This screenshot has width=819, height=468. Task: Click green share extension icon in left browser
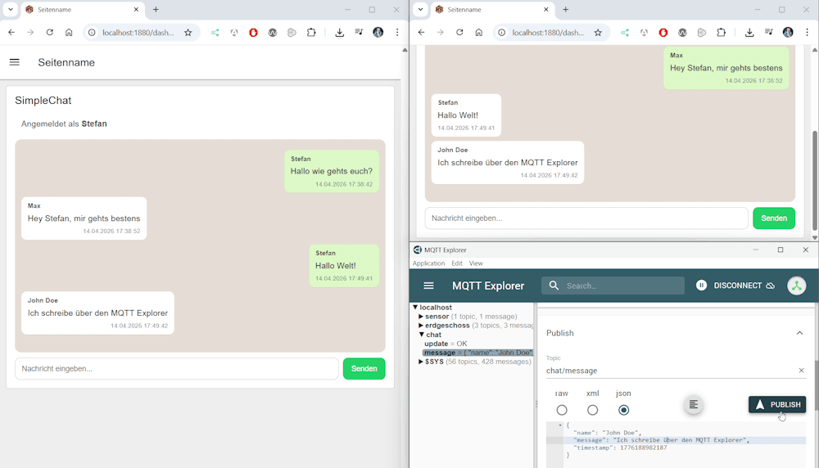point(215,33)
